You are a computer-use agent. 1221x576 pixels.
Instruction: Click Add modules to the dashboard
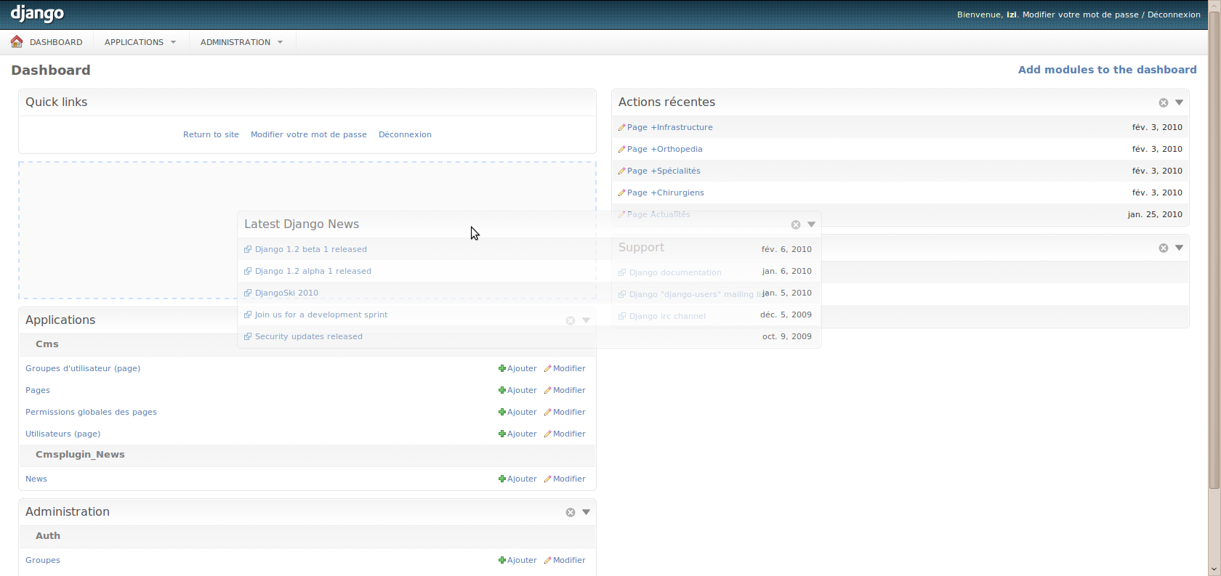pyautogui.click(x=1107, y=70)
